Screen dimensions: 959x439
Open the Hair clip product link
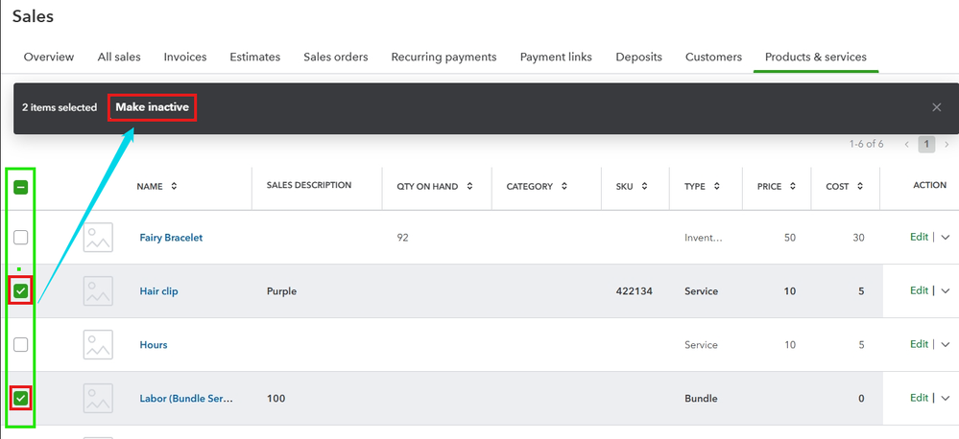pyautogui.click(x=160, y=291)
